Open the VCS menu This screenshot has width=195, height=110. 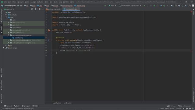pos(60,2)
